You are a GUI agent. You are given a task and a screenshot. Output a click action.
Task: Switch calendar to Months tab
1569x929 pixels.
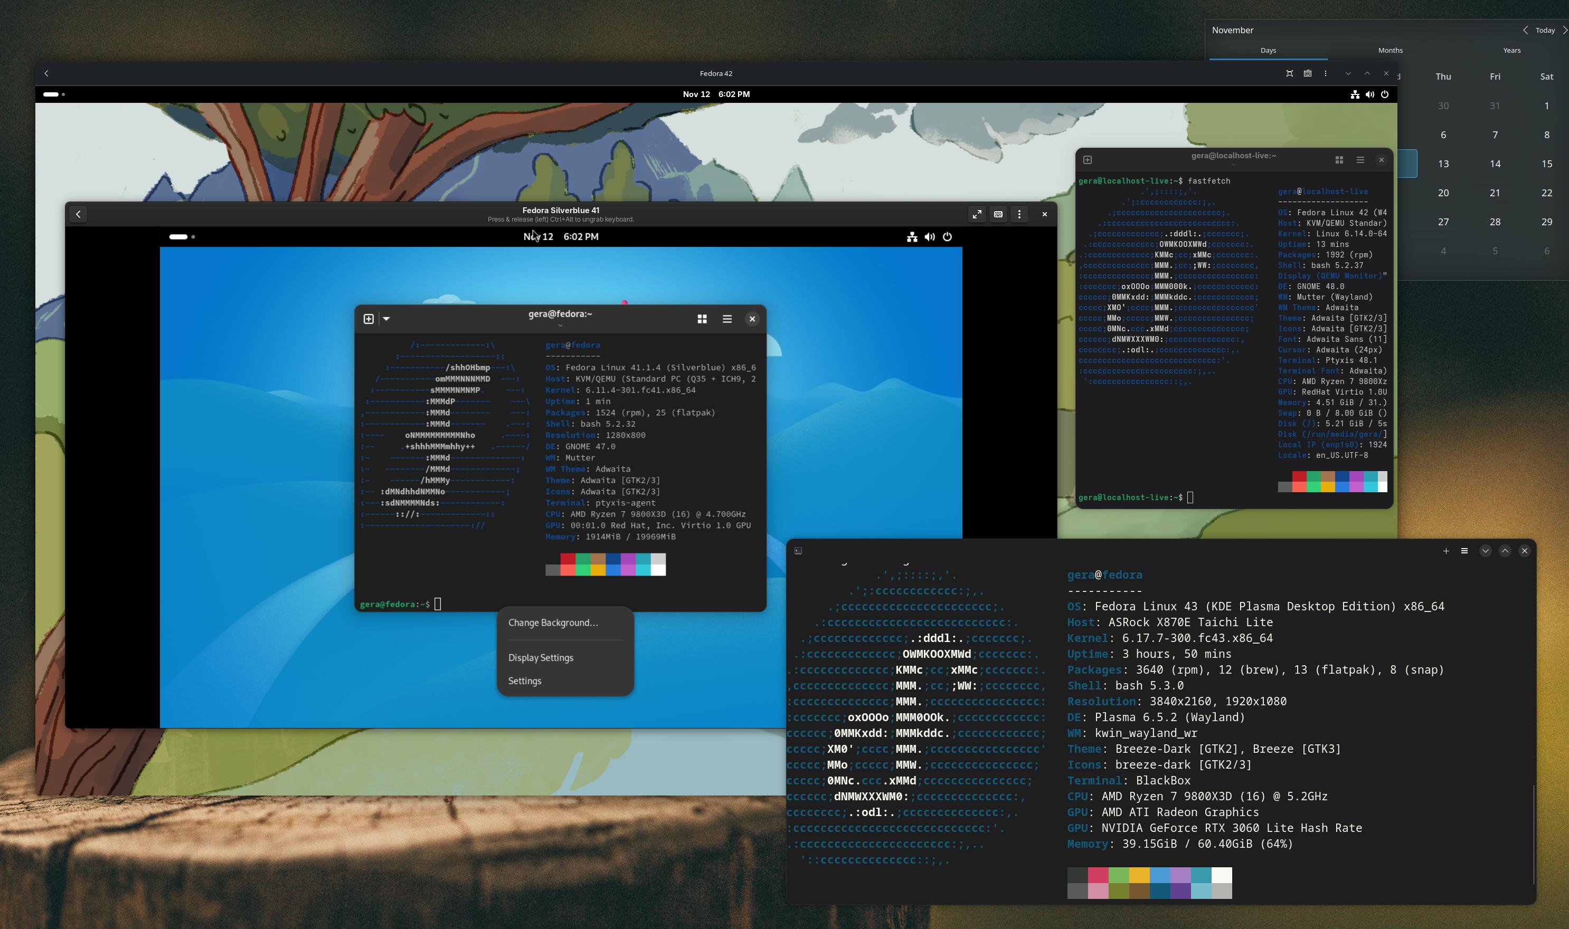[1390, 50]
